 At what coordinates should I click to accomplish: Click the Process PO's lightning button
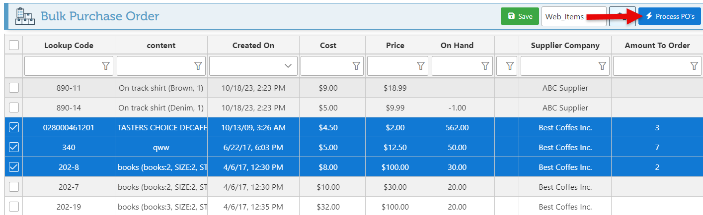(669, 16)
